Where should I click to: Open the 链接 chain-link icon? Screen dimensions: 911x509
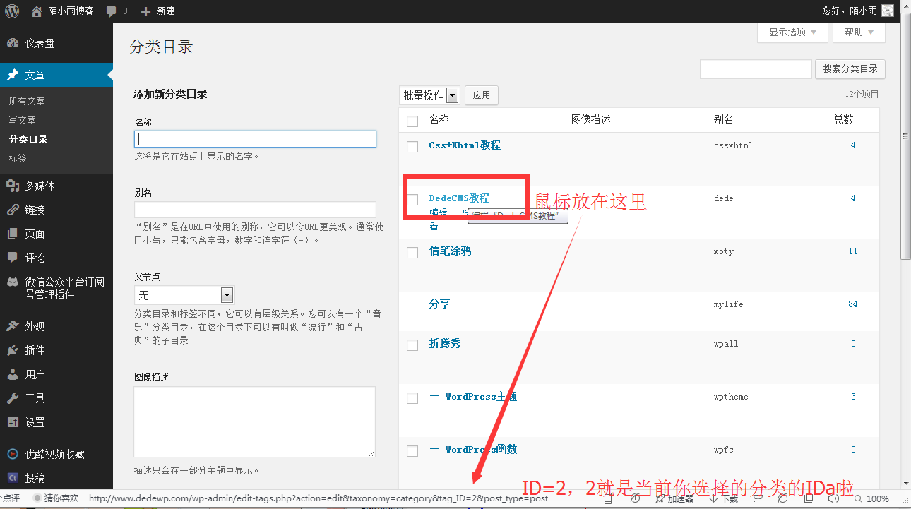[x=13, y=210]
